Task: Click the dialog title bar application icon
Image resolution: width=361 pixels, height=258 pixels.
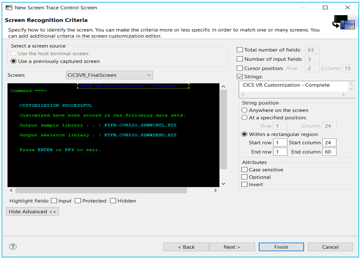Action: pyautogui.click(x=9, y=8)
